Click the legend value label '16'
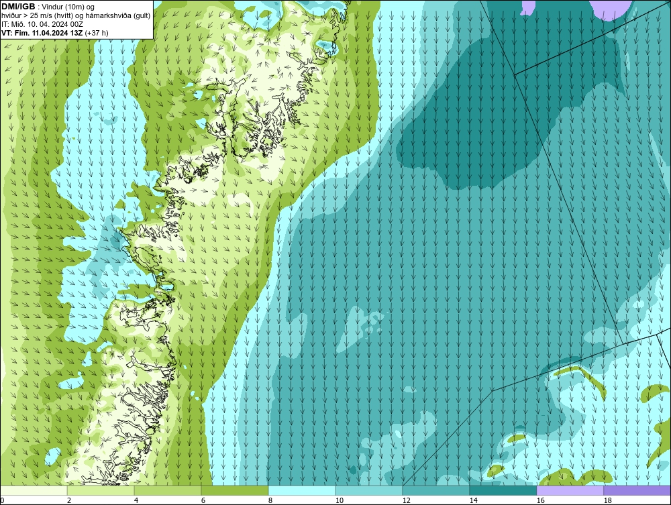The image size is (671, 505). pos(540,500)
